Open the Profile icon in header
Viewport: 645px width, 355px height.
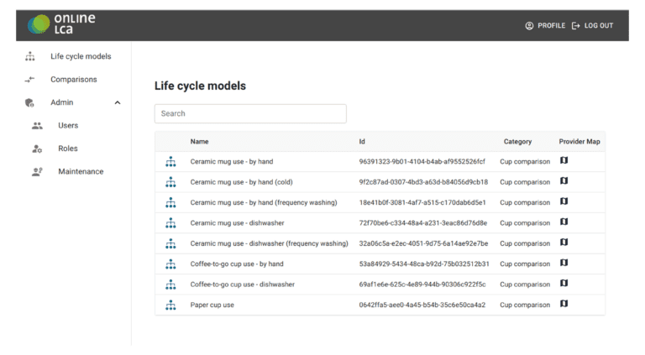pos(529,25)
